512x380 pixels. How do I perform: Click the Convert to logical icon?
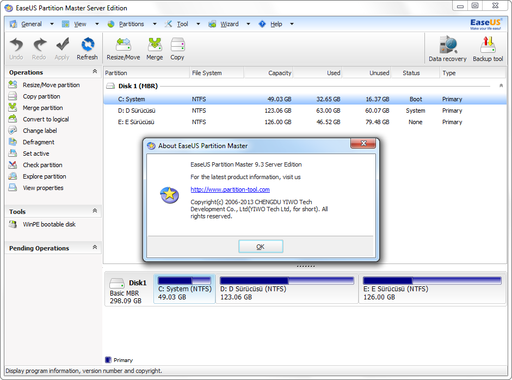pos(13,119)
